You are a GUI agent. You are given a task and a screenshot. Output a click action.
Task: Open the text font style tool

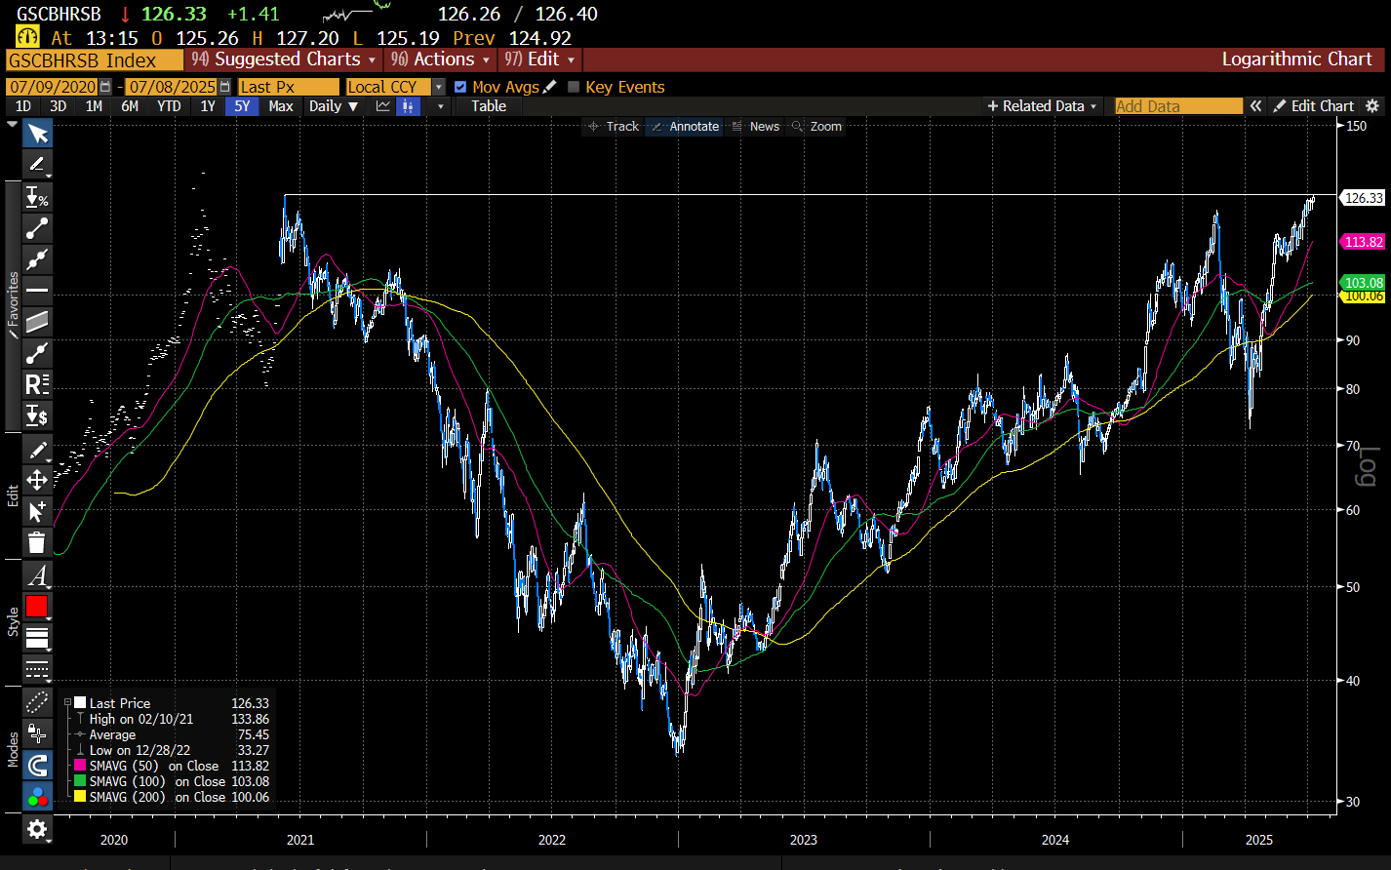[37, 575]
